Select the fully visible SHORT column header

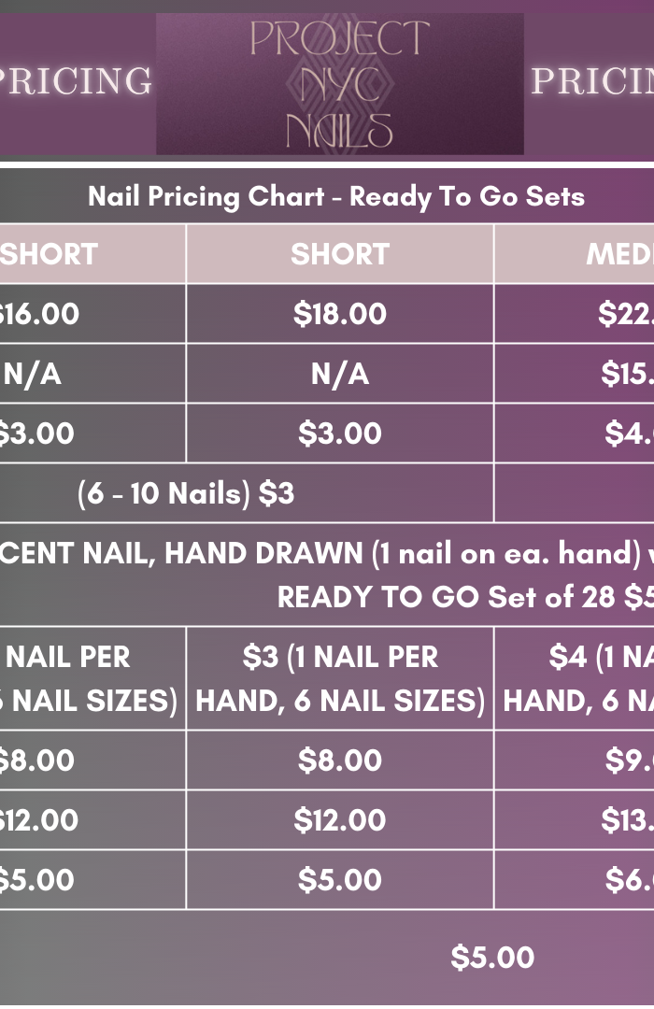pos(339,254)
